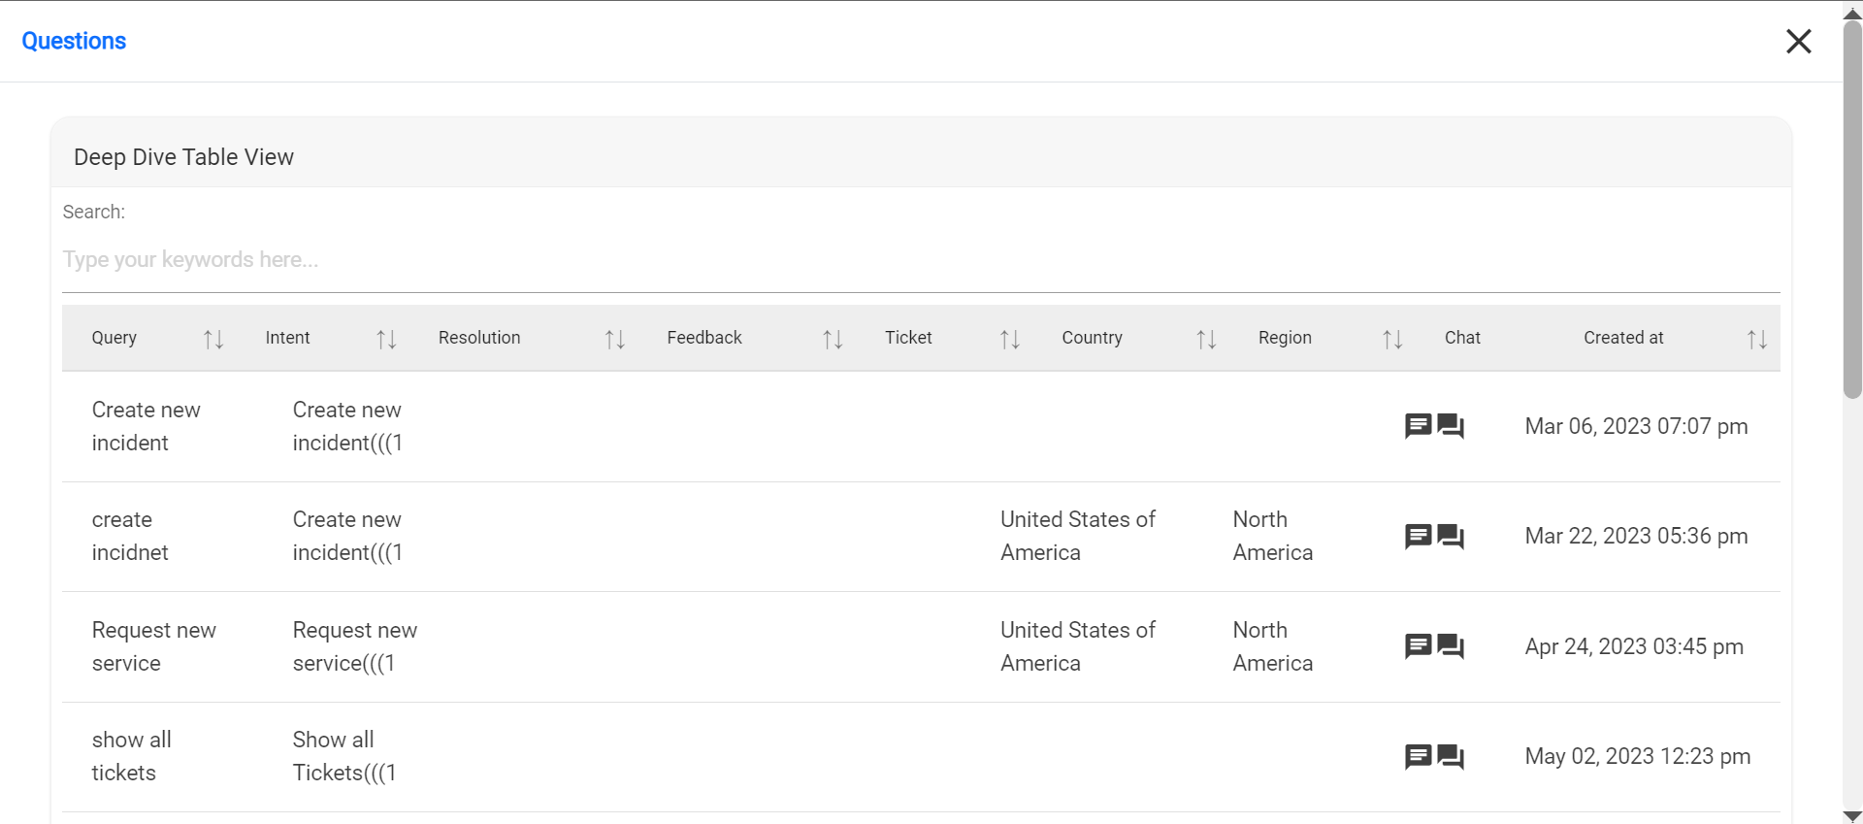Open single message icon for May 02 row
The width and height of the screenshot is (1863, 824).
click(x=1418, y=756)
